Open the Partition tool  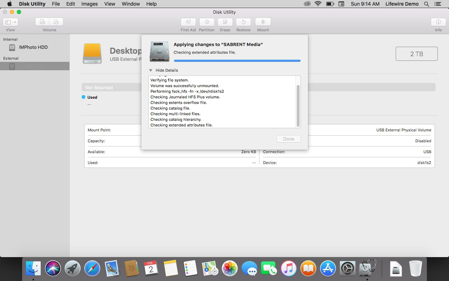click(x=207, y=22)
